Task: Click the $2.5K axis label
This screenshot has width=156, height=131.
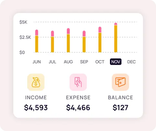Action: point(25,37)
